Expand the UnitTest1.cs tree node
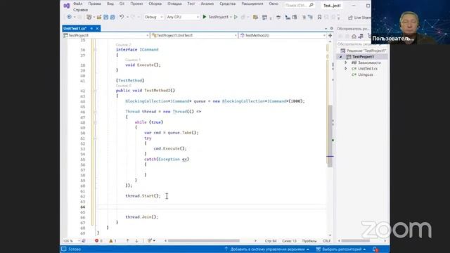 click(346, 69)
